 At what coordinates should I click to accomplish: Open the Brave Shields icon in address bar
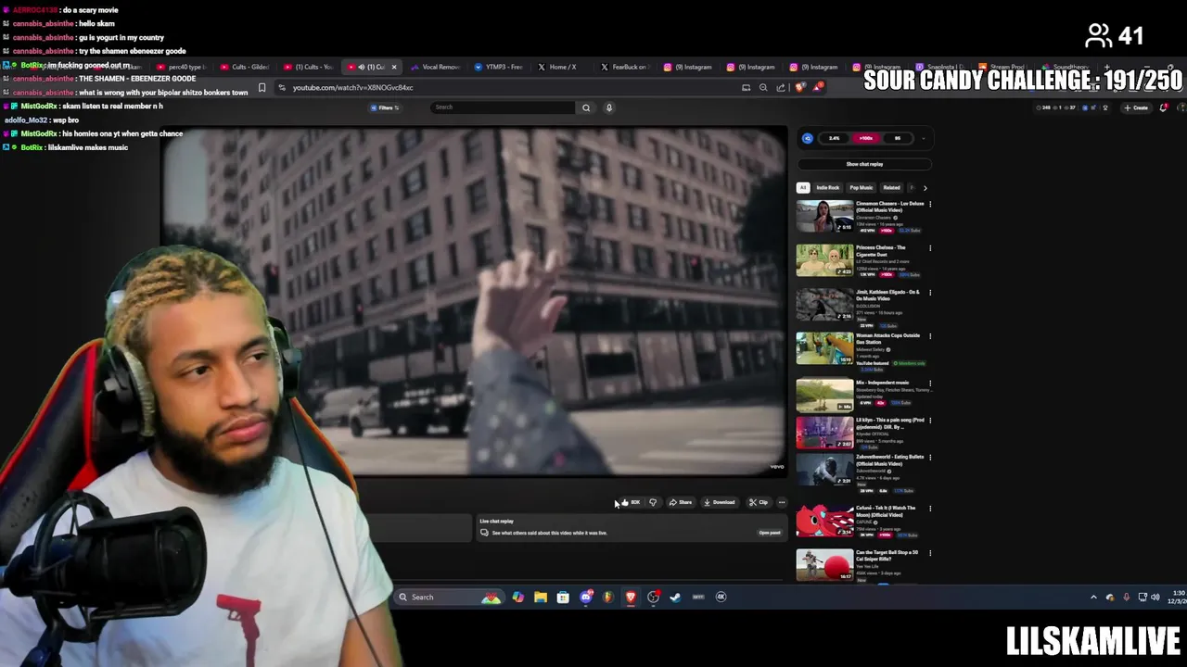(800, 87)
